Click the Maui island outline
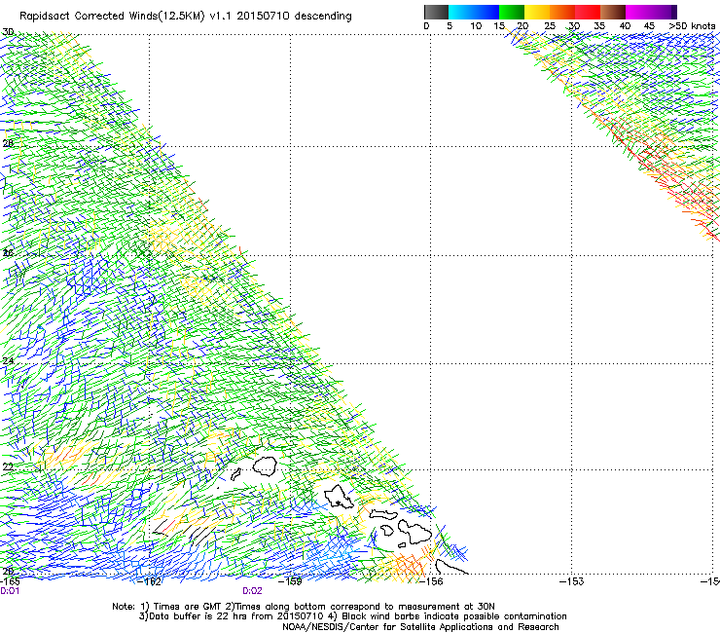 coord(414,533)
